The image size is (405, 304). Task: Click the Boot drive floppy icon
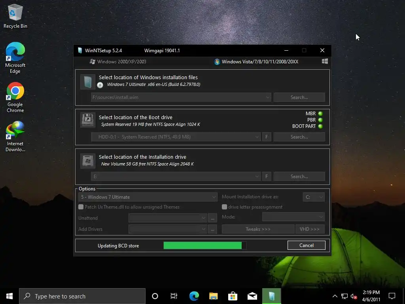pyautogui.click(x=88, y=120)
